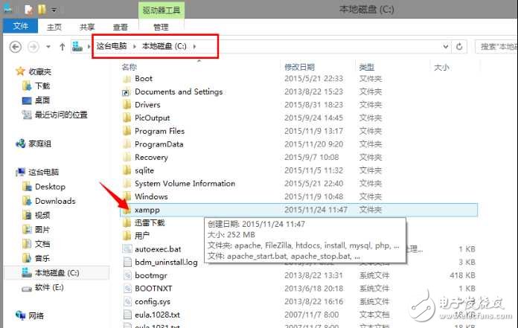Open the 家庭组 homegroup icon in sidebar
The height and width of the screenshot is (328, 518).
[x=22, y=144]
